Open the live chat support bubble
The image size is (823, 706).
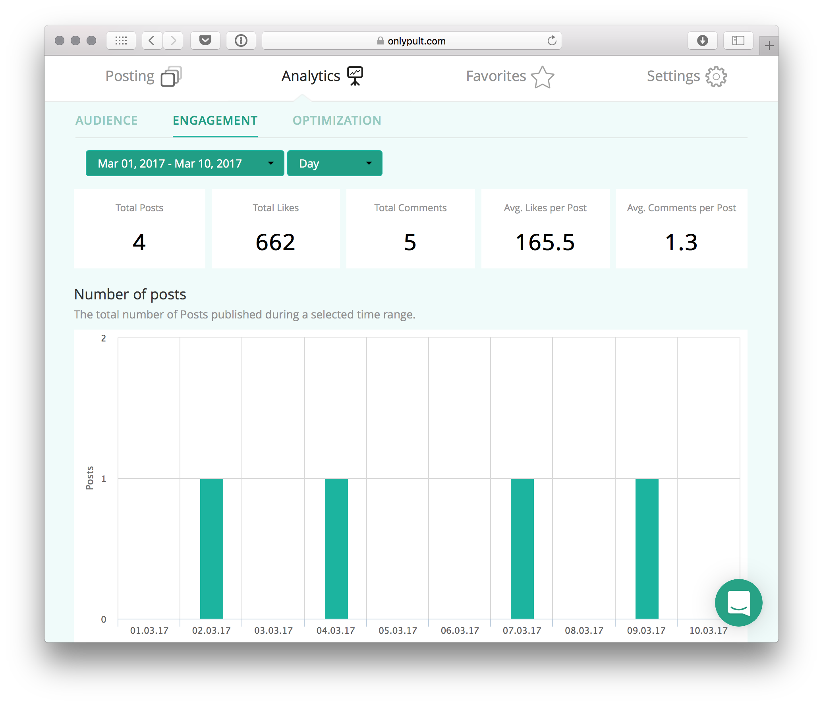[738, 602]
